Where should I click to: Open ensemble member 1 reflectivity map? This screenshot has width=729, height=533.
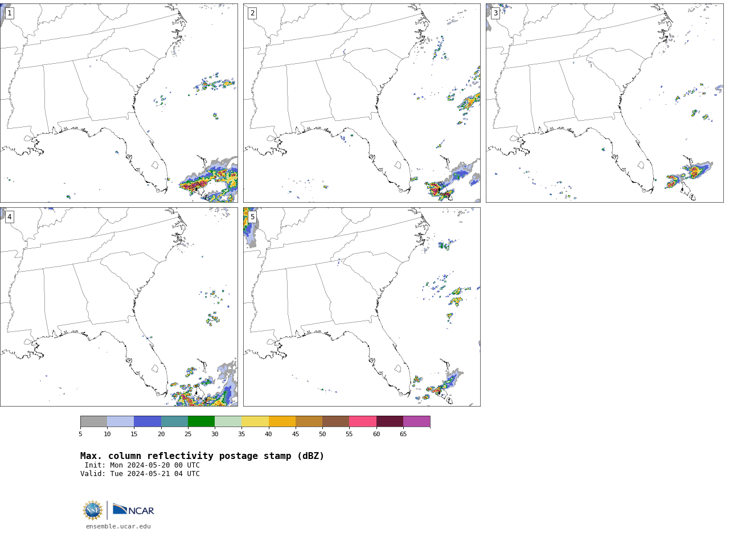pyautogui.click(x=119, y=103)
